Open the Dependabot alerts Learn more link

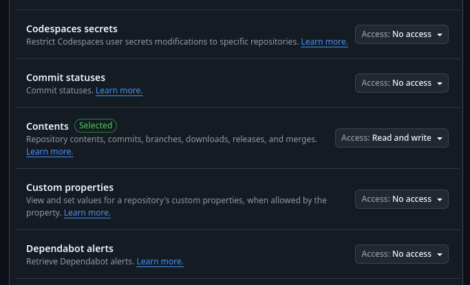coord(160,262)
